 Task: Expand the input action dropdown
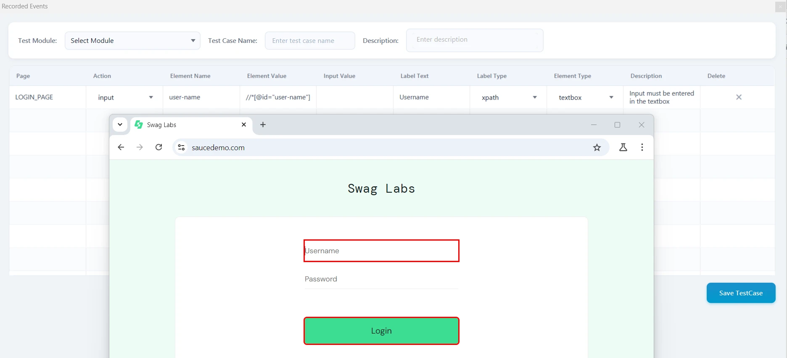pyautogui.click(x=125, y=97)
